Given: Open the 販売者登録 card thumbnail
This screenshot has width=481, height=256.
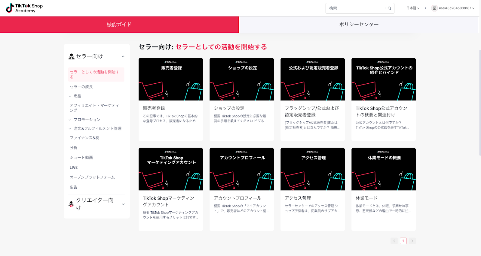Looking at the screenshot, I should tap(171, 79).
